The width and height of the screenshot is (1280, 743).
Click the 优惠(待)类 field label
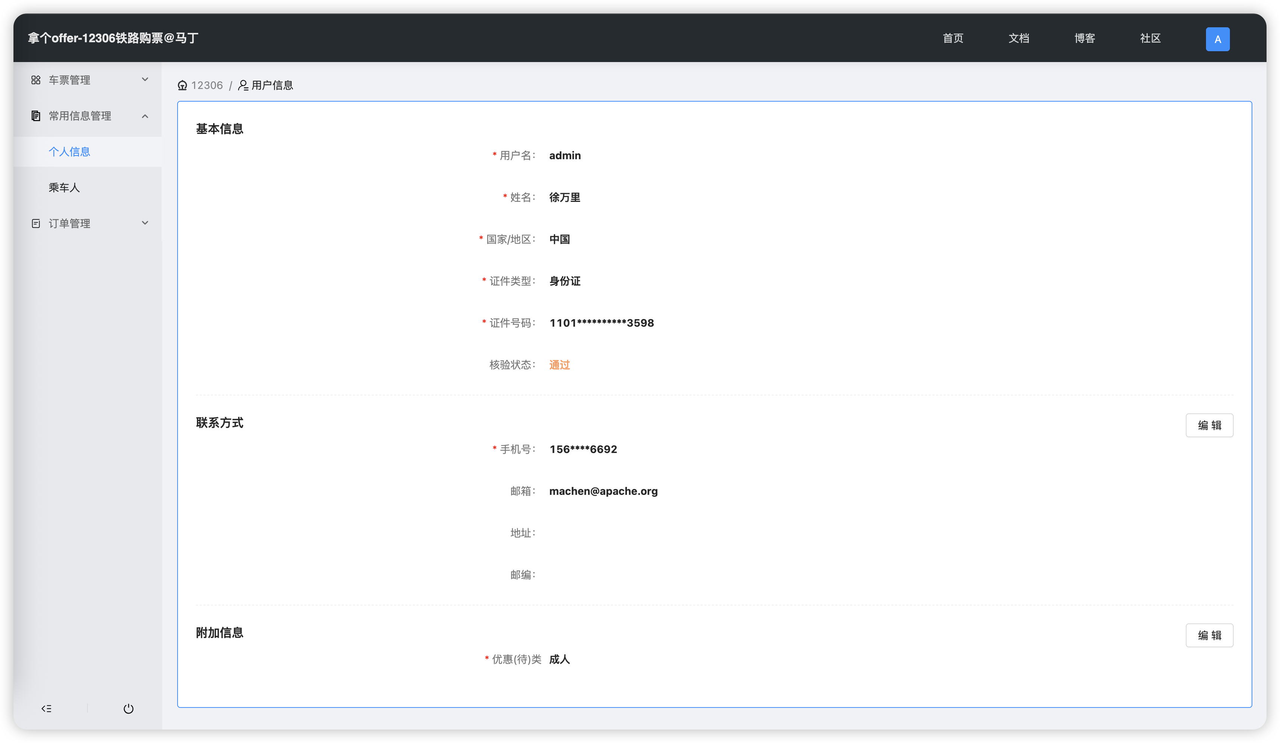516,659
